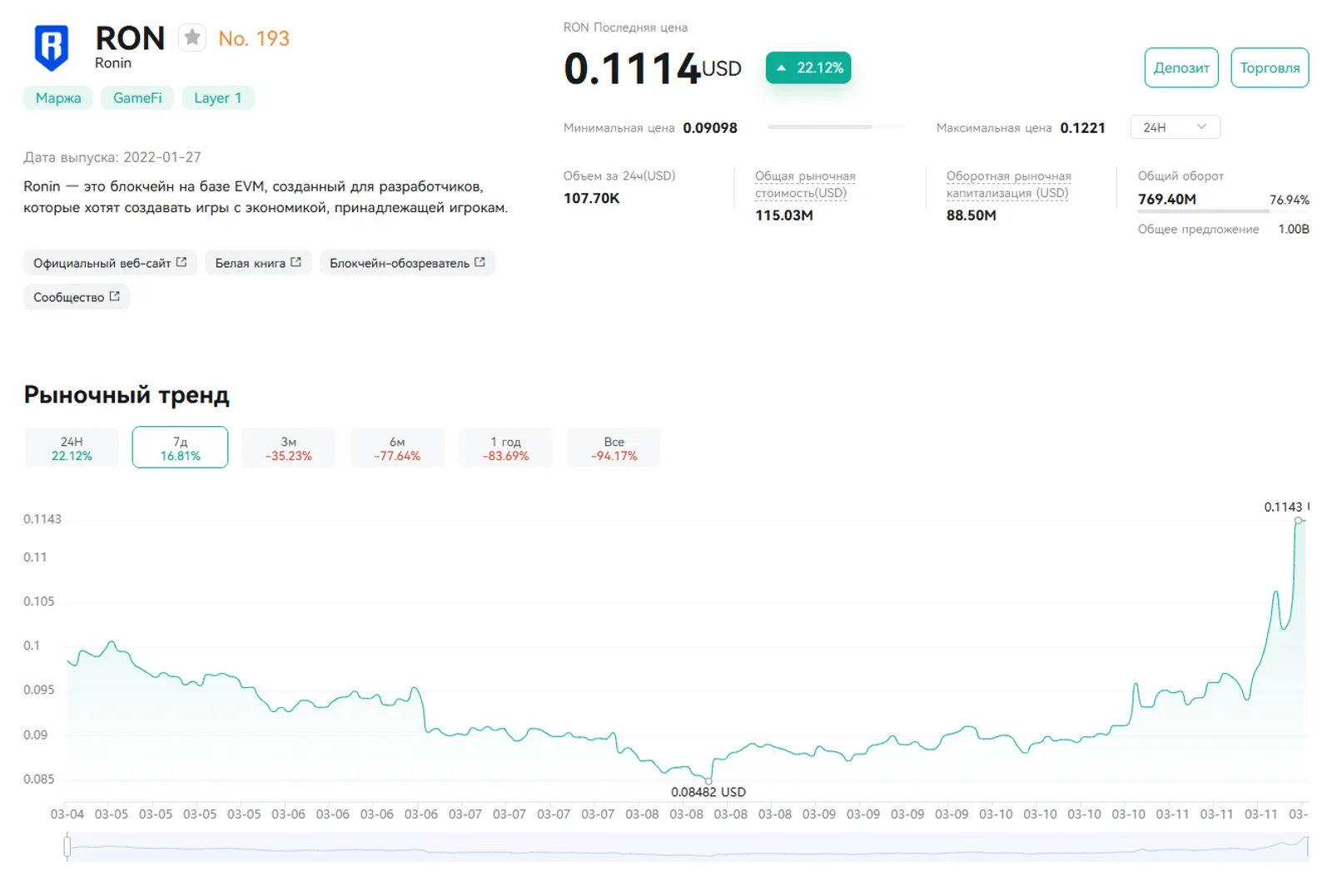This screenshot has width=1332, height=891.
Task: Click the Депозит button
Action: point(1181,67)
